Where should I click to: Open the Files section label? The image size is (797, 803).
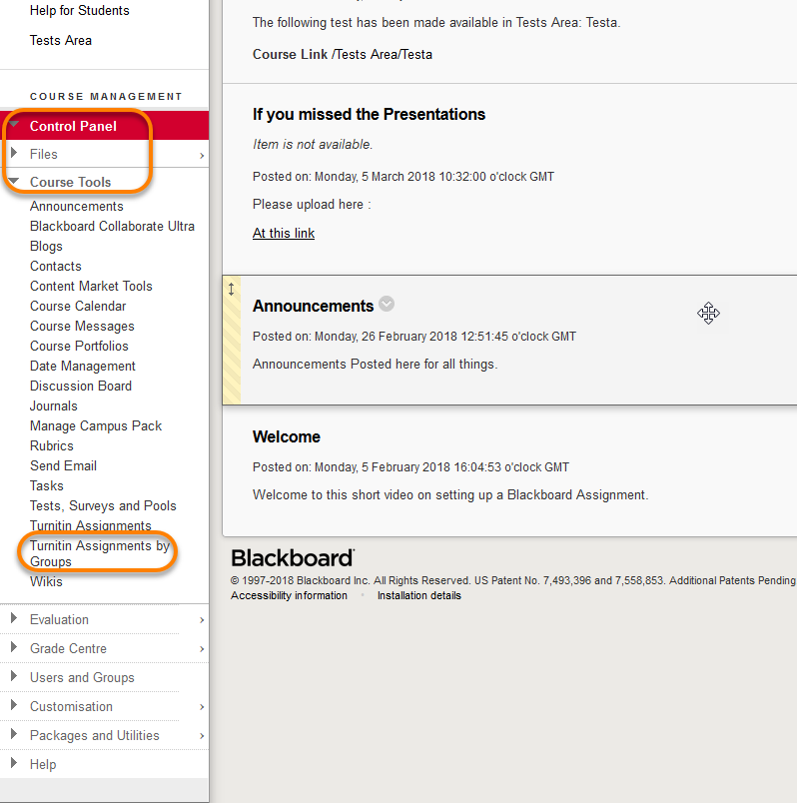coord(44,154)
